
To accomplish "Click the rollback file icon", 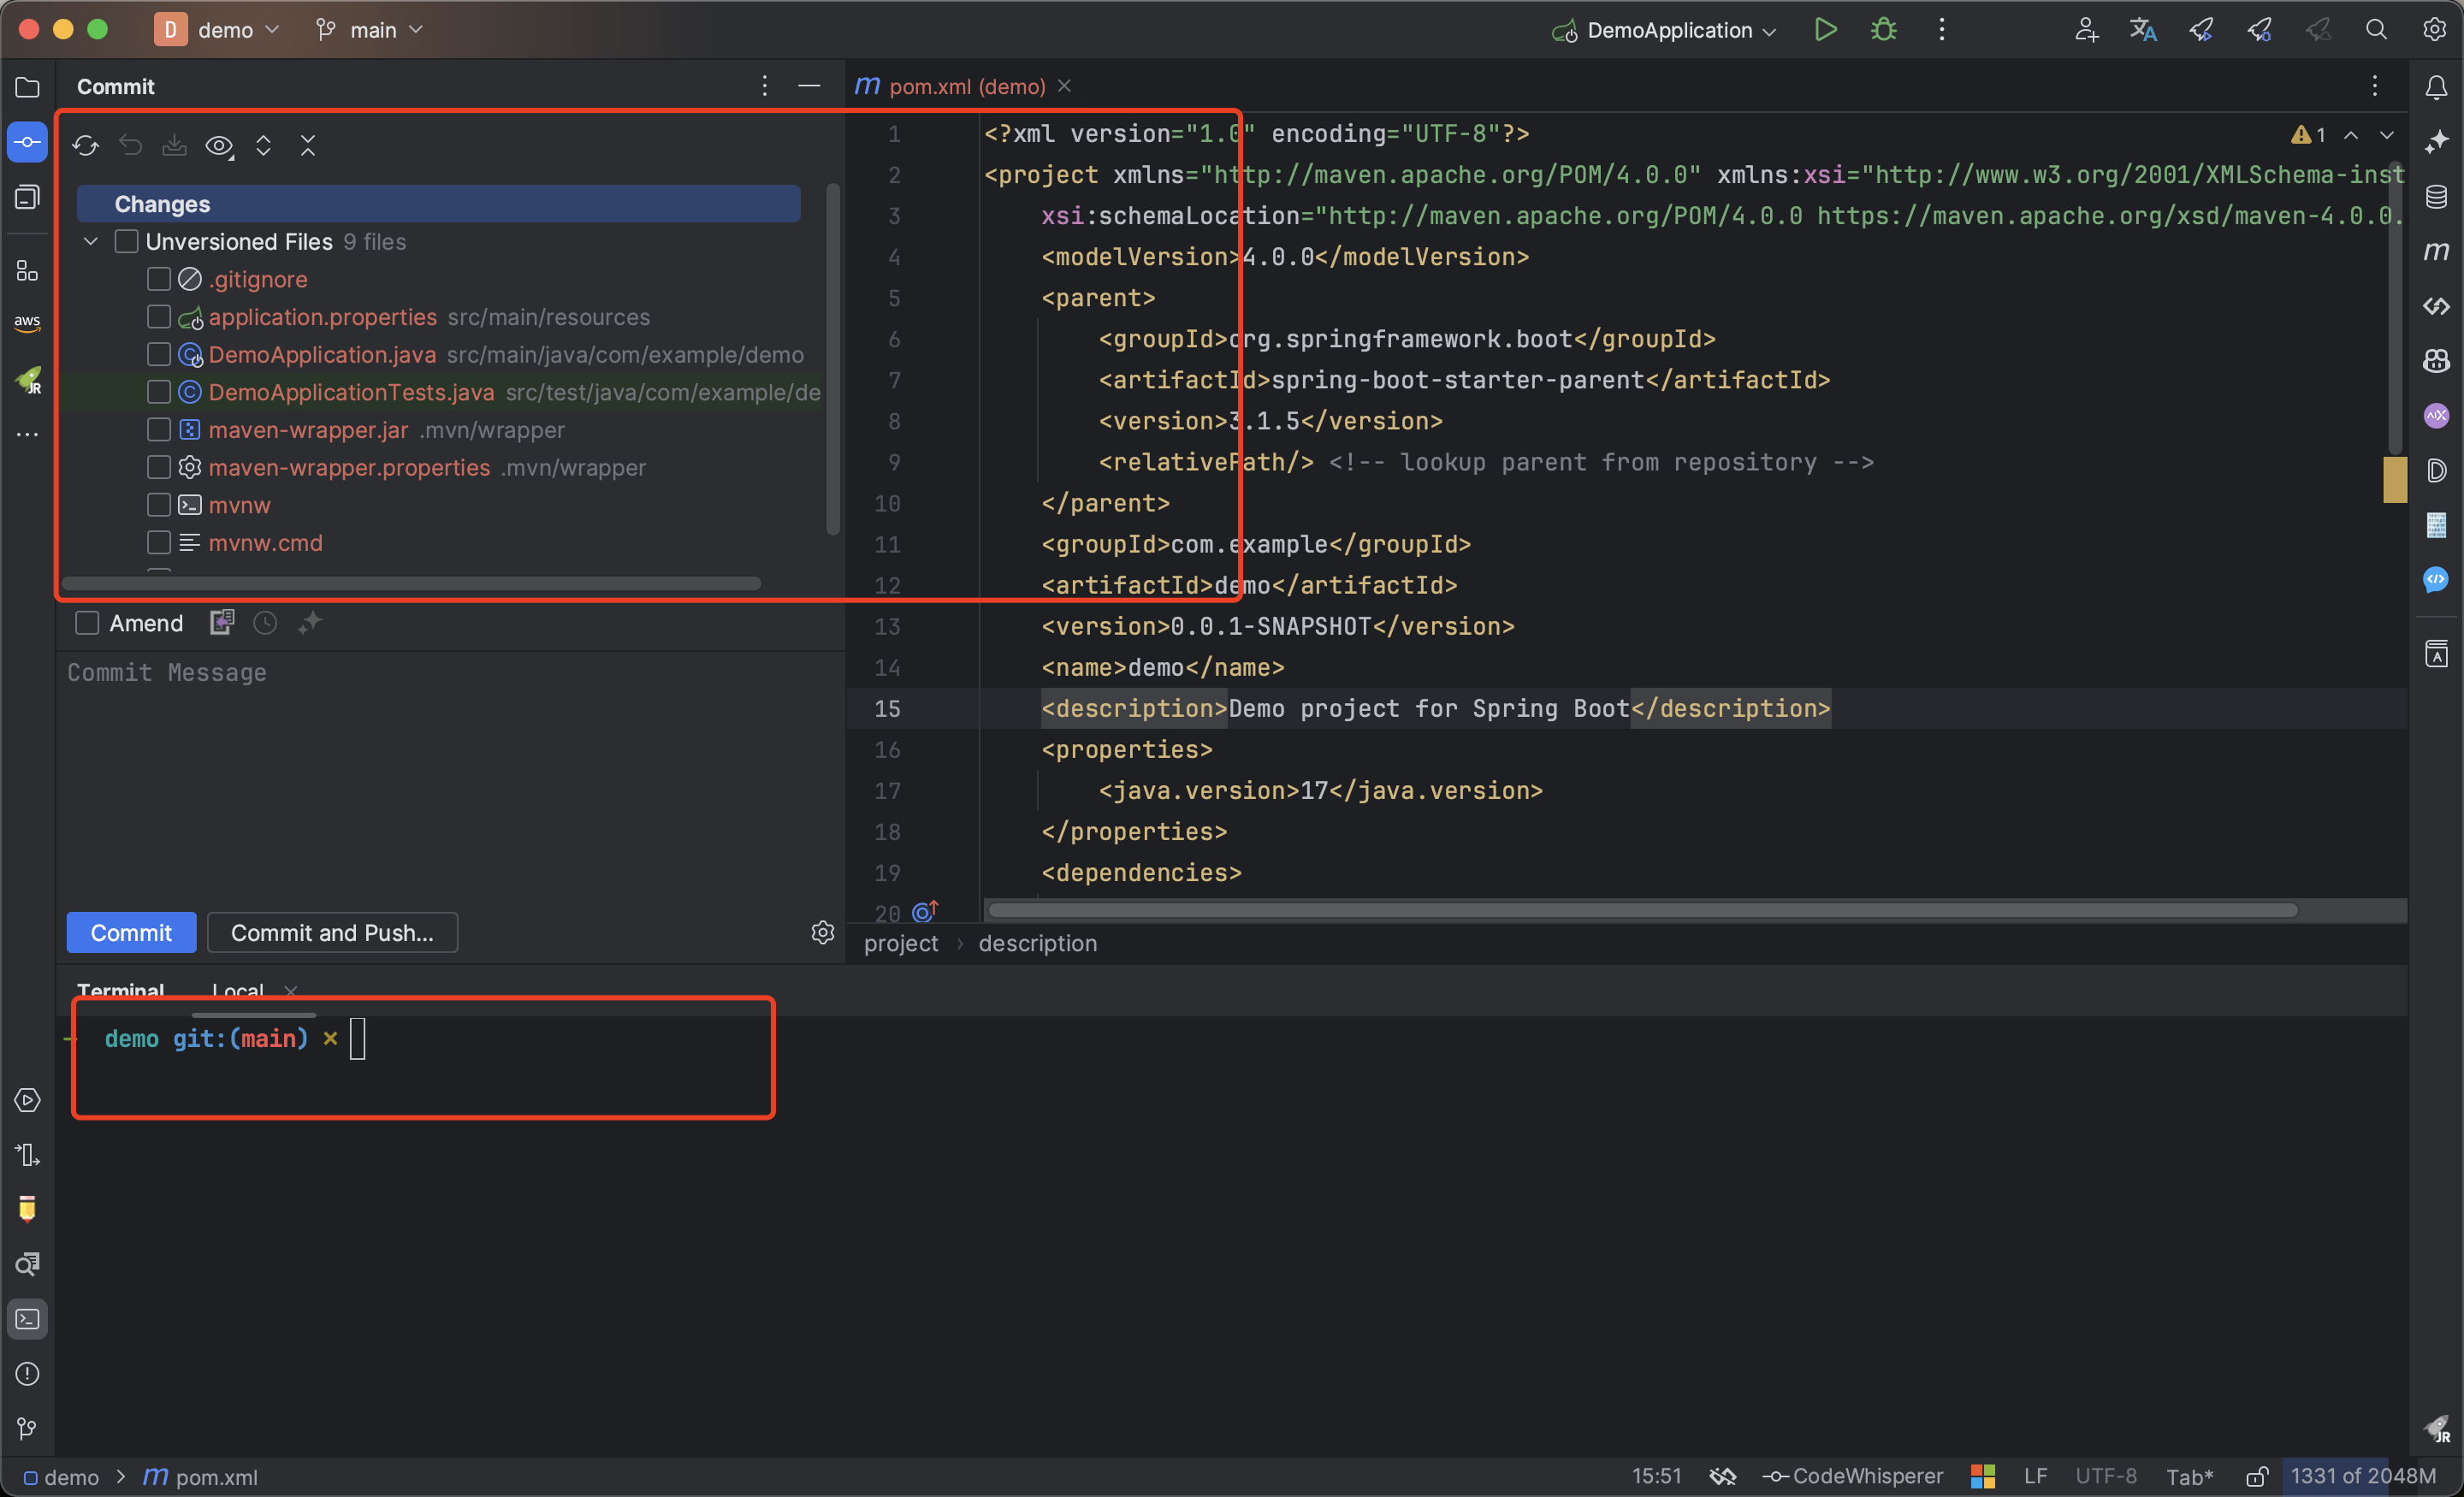I will click(x=132, y=145).
